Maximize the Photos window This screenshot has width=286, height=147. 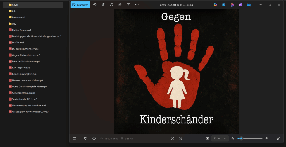[x=270, y=5]
